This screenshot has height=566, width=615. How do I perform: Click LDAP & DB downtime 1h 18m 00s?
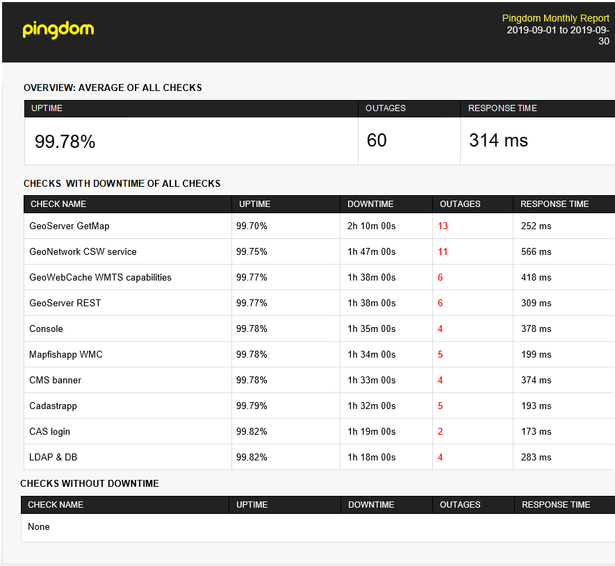click(x=371, y=457)
